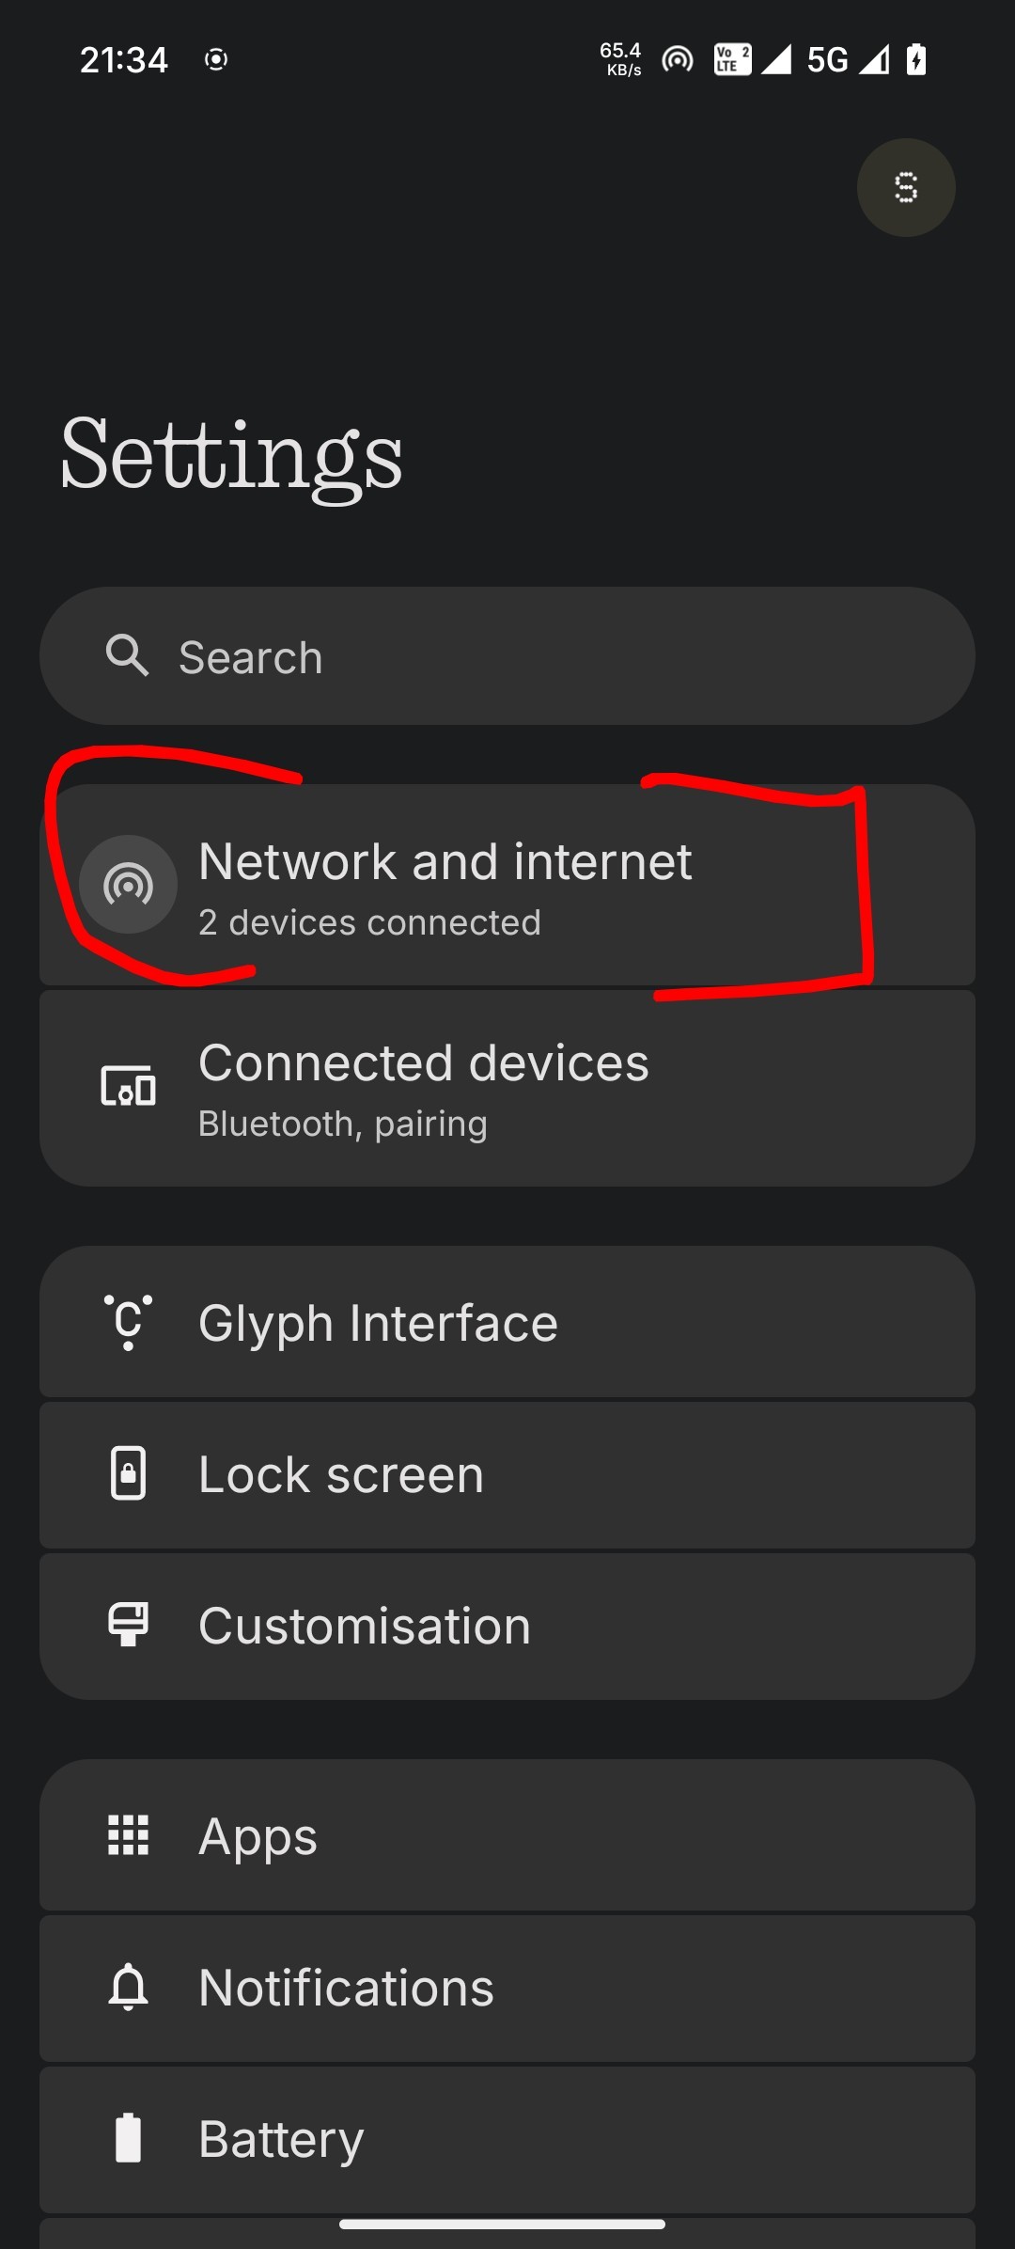Tap the Glyph Interface icon
The height and width of the screenshot is (2249, 1015).
(128, 1322)
